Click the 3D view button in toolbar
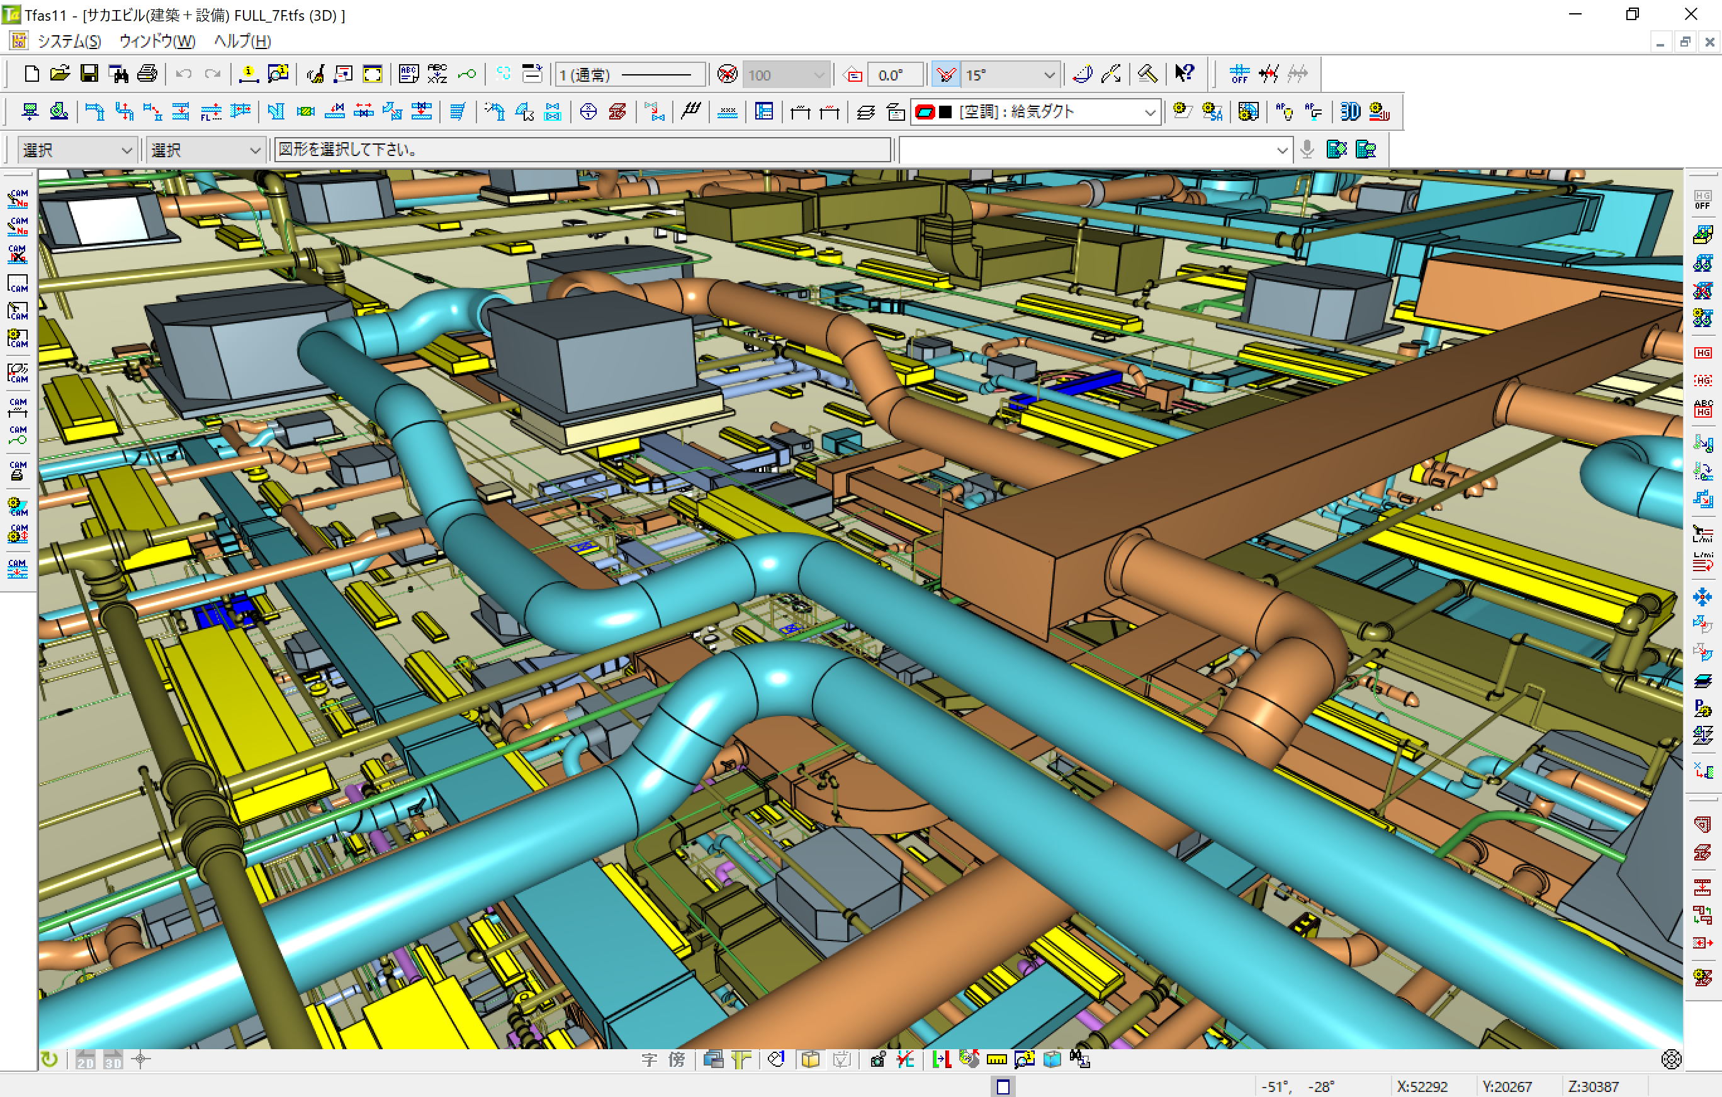This screenshot has width=1722, height=1097. click(1349, 111)
